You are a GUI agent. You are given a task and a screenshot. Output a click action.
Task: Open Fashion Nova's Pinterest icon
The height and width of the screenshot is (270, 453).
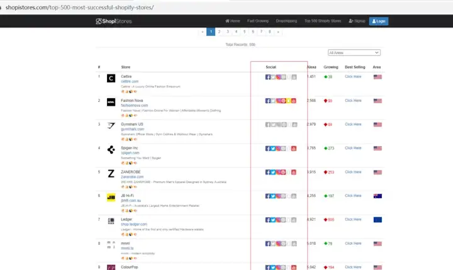tap(283, 101)
